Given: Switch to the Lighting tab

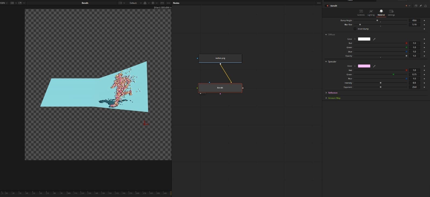Looking at the screenshot, I should point(371,13).
